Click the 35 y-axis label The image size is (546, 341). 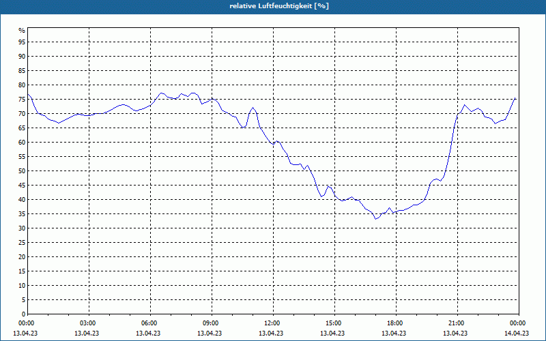(x=22, y=214)
